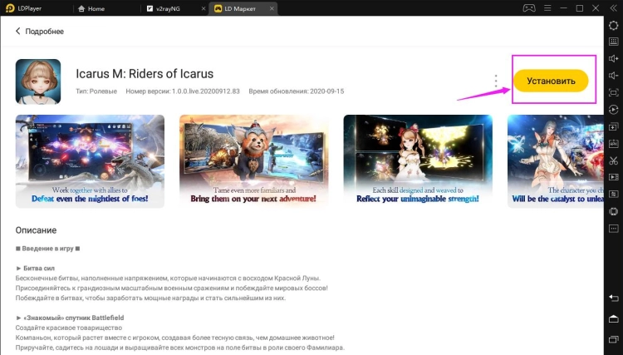The image size is (623, 355).
Task: Click the Номер версии text
Action: [183, 91]
